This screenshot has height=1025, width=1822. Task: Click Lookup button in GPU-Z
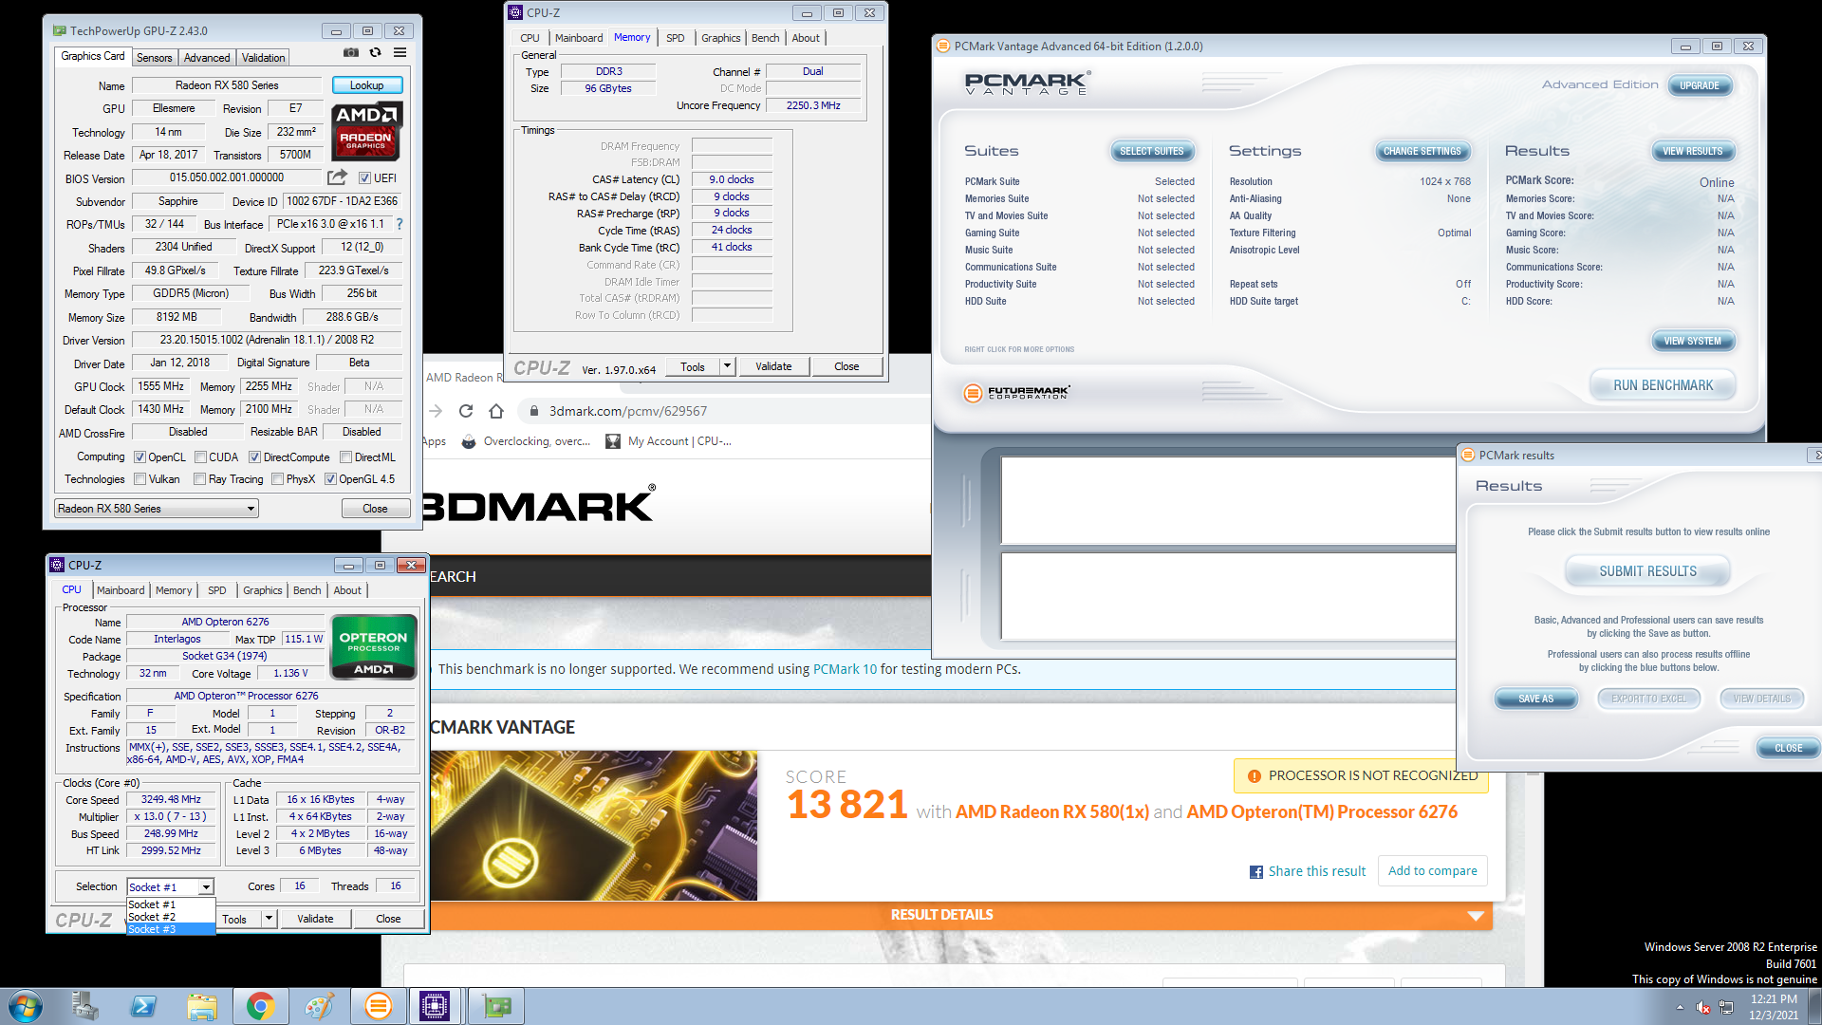coord(367,85)
